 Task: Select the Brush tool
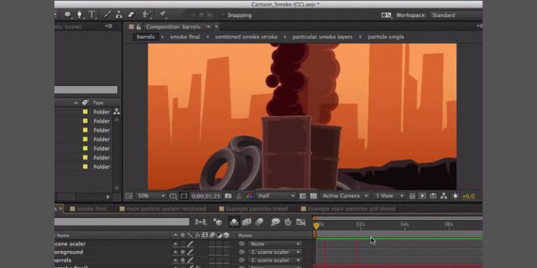[x=108, y=15]
